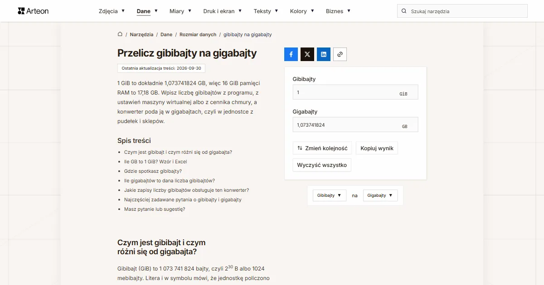The image size is (544, 285).
Task: Click the search magnifier icon
Action: [x=404, y=11]
